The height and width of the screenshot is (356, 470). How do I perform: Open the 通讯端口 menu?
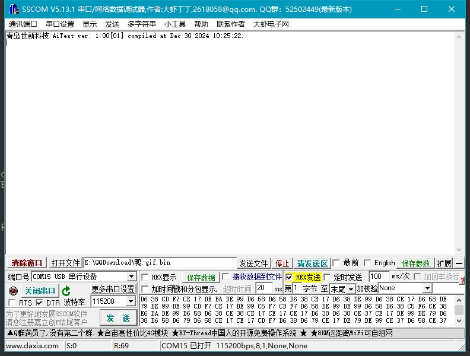point(23,24)
